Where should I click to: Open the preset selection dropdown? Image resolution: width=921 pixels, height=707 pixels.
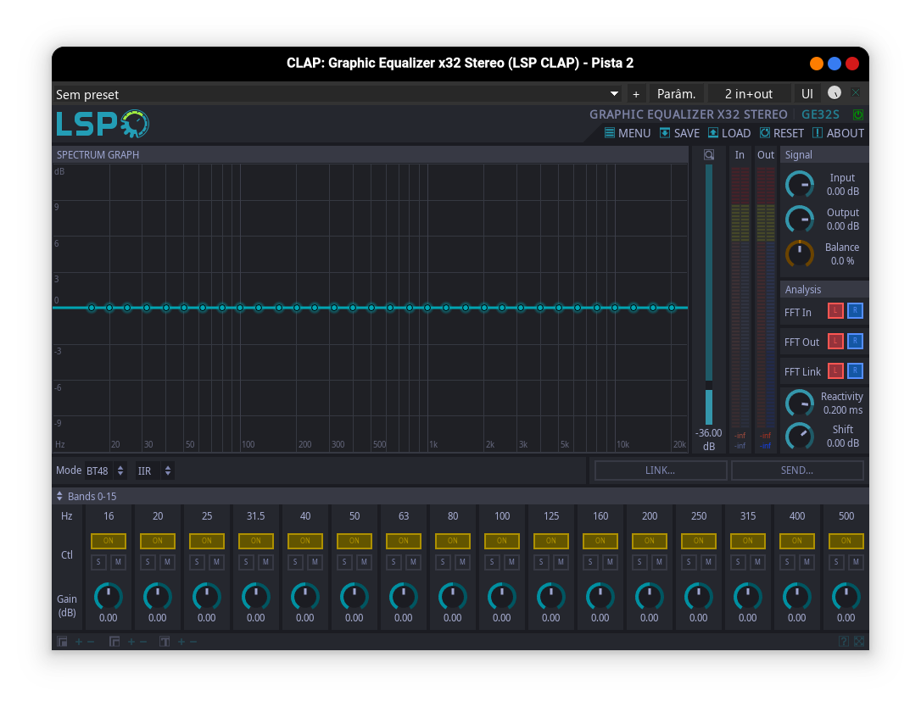[x=613, y=94]
